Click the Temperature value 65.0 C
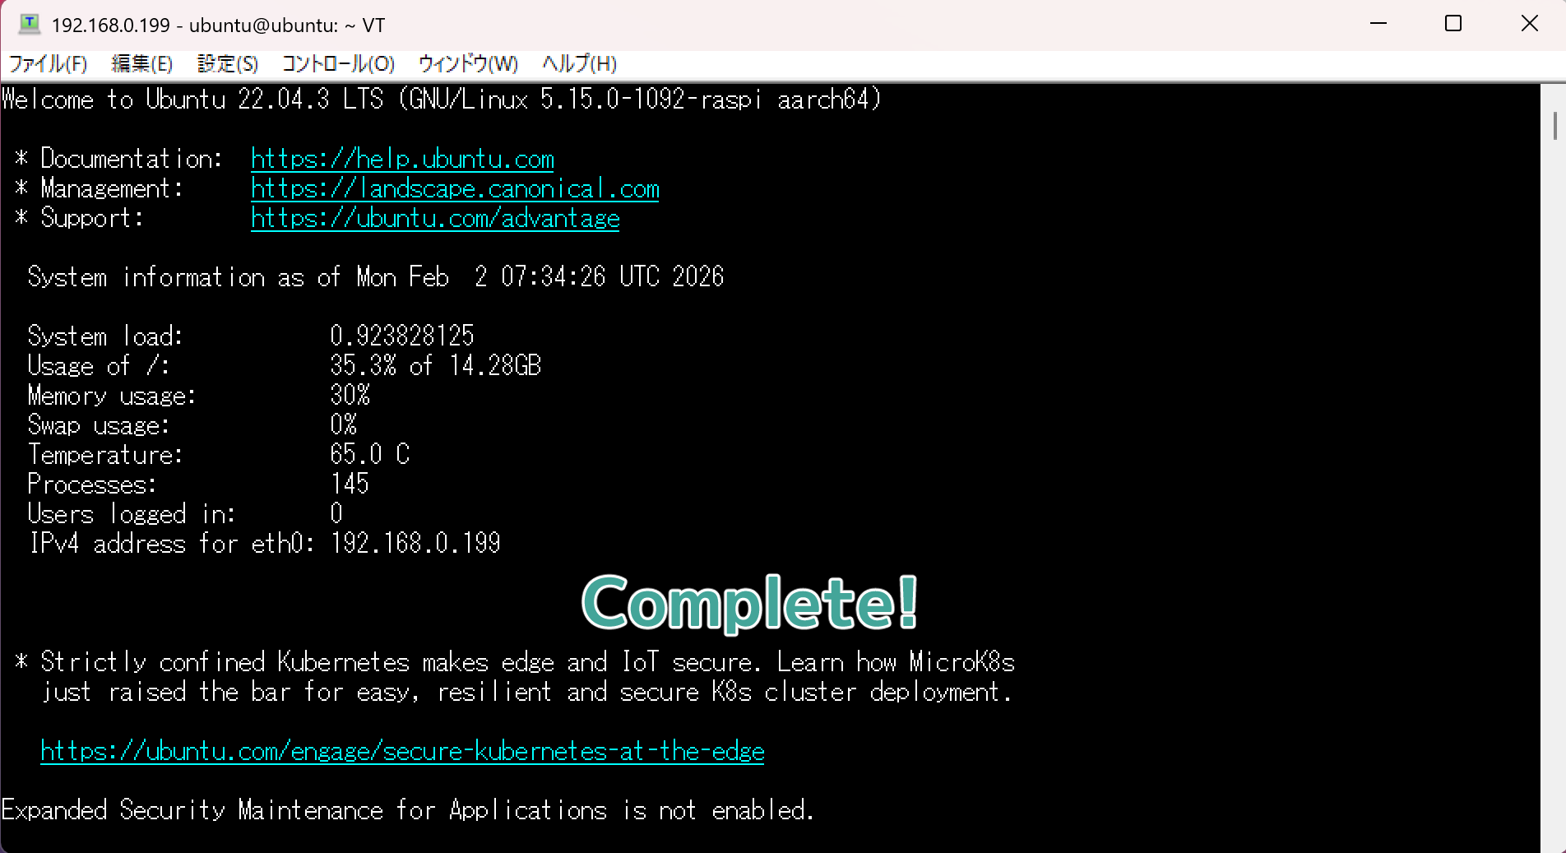The height and width of the screenshot is (853, 1566). pyautogui.click(x=369, y=455)
